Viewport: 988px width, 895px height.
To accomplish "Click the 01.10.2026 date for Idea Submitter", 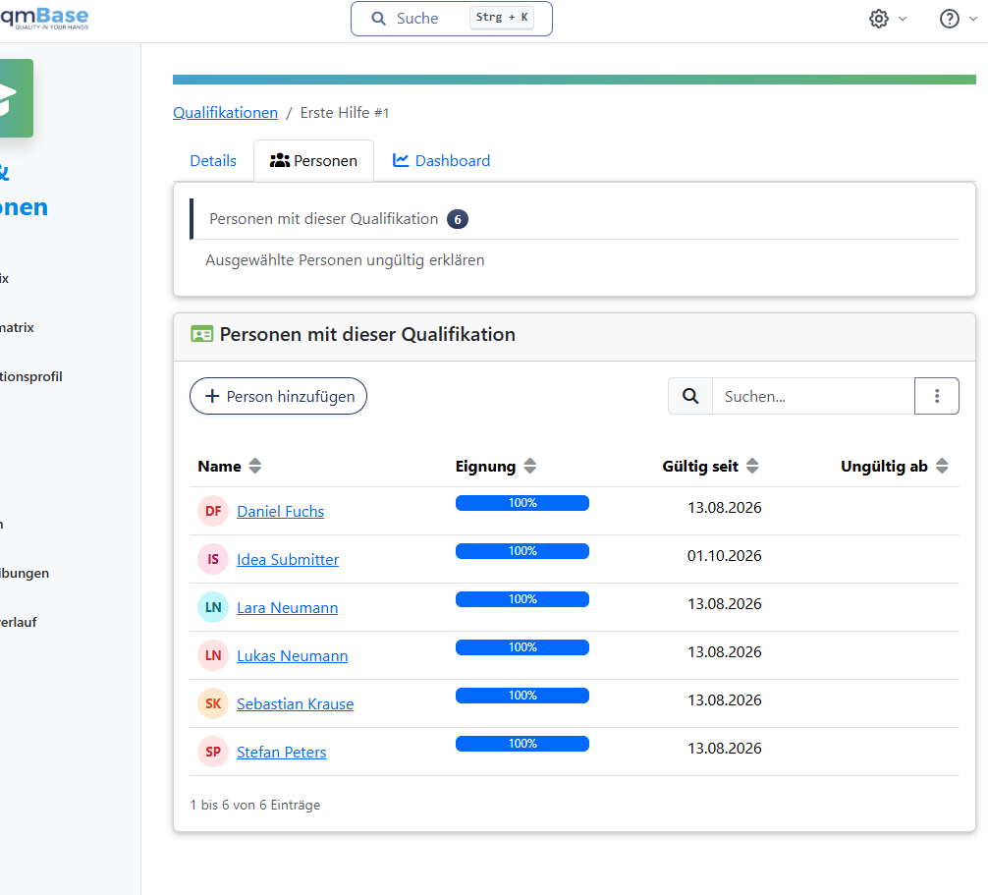I will tap(725, 555).
